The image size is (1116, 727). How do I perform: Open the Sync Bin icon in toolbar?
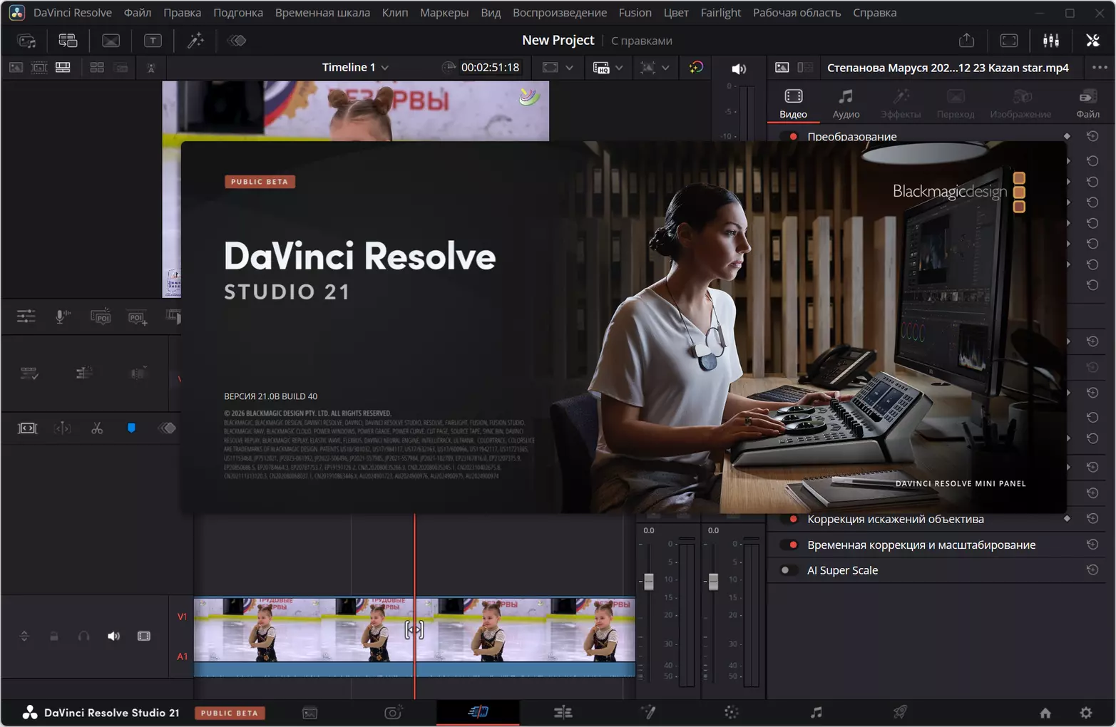tap(68, 41)
